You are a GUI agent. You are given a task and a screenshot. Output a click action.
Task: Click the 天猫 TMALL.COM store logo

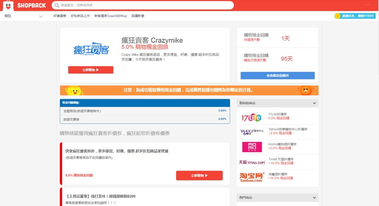(x=252, y=162)
